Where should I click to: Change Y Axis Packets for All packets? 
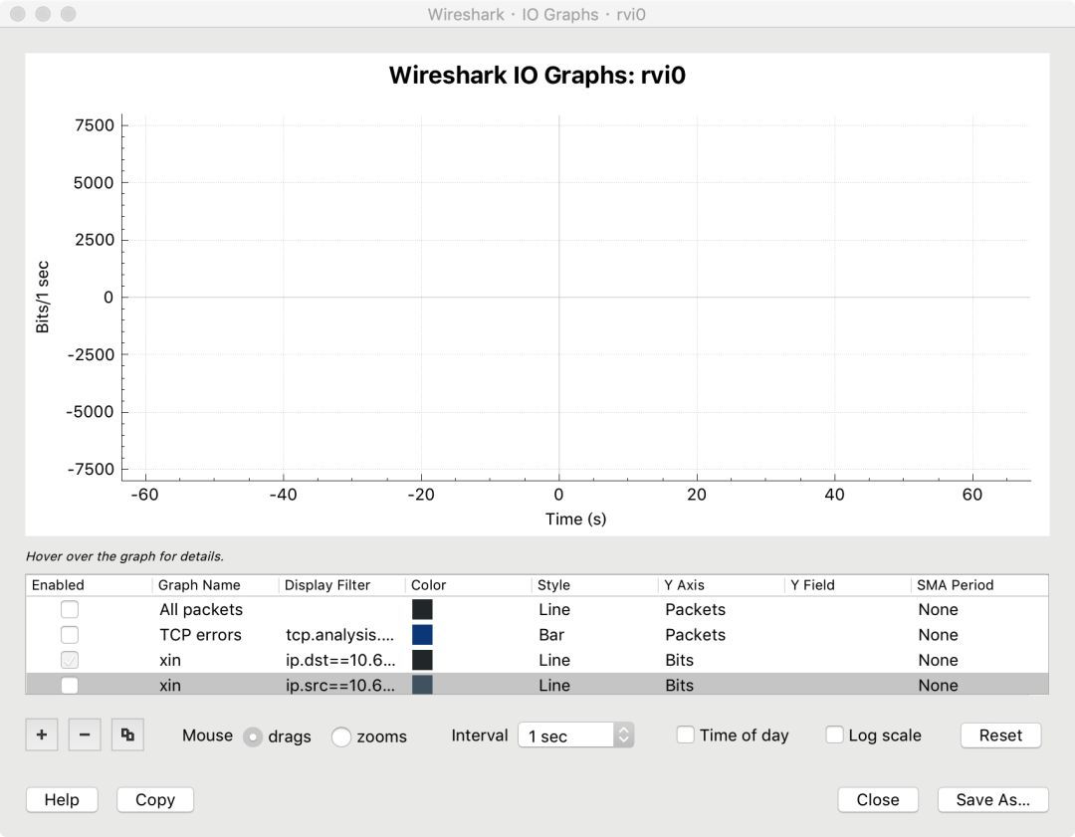click(x=695, y=609)
